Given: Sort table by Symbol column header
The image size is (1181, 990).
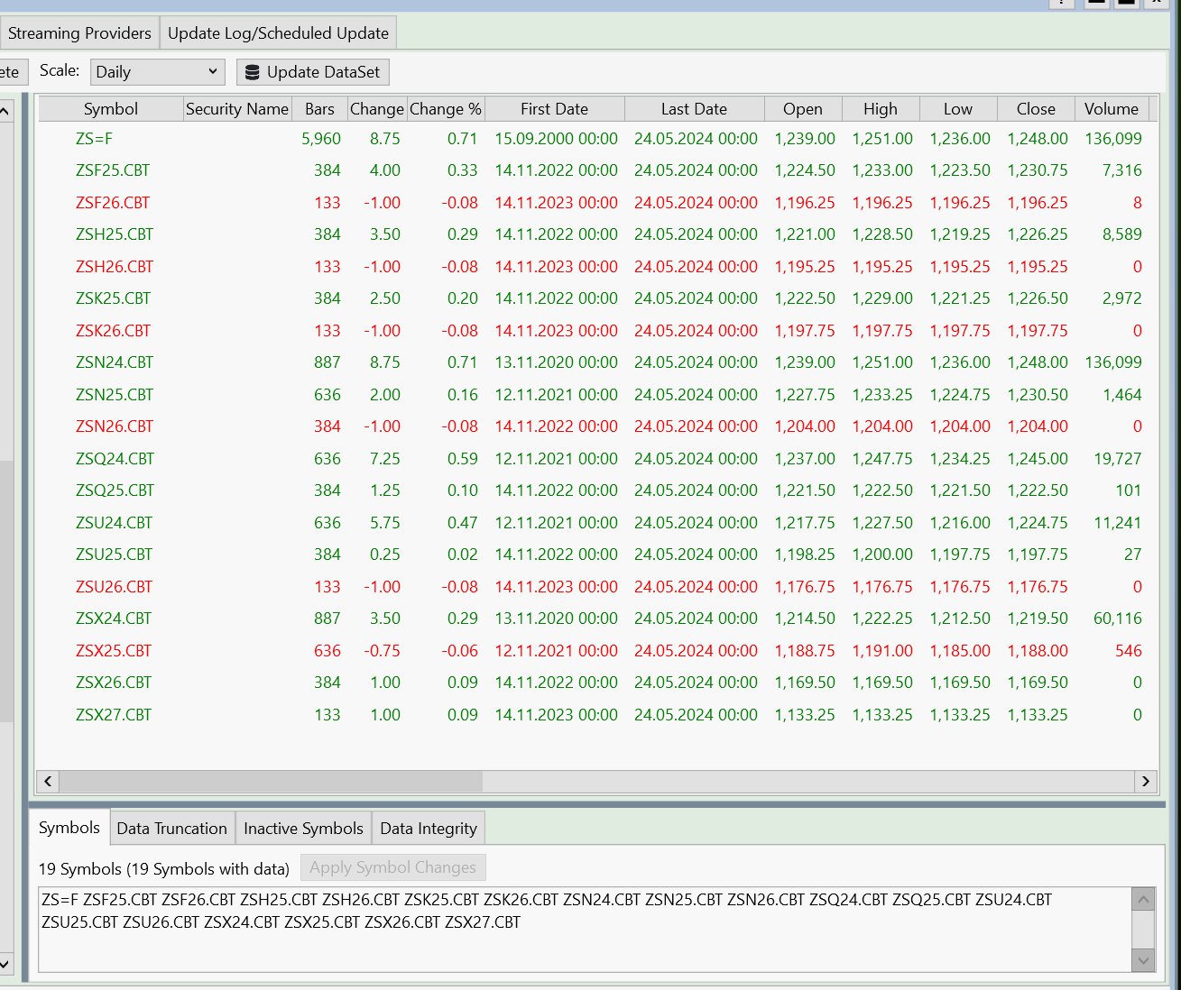Looking at the screenshot, I should pos(110,109).
